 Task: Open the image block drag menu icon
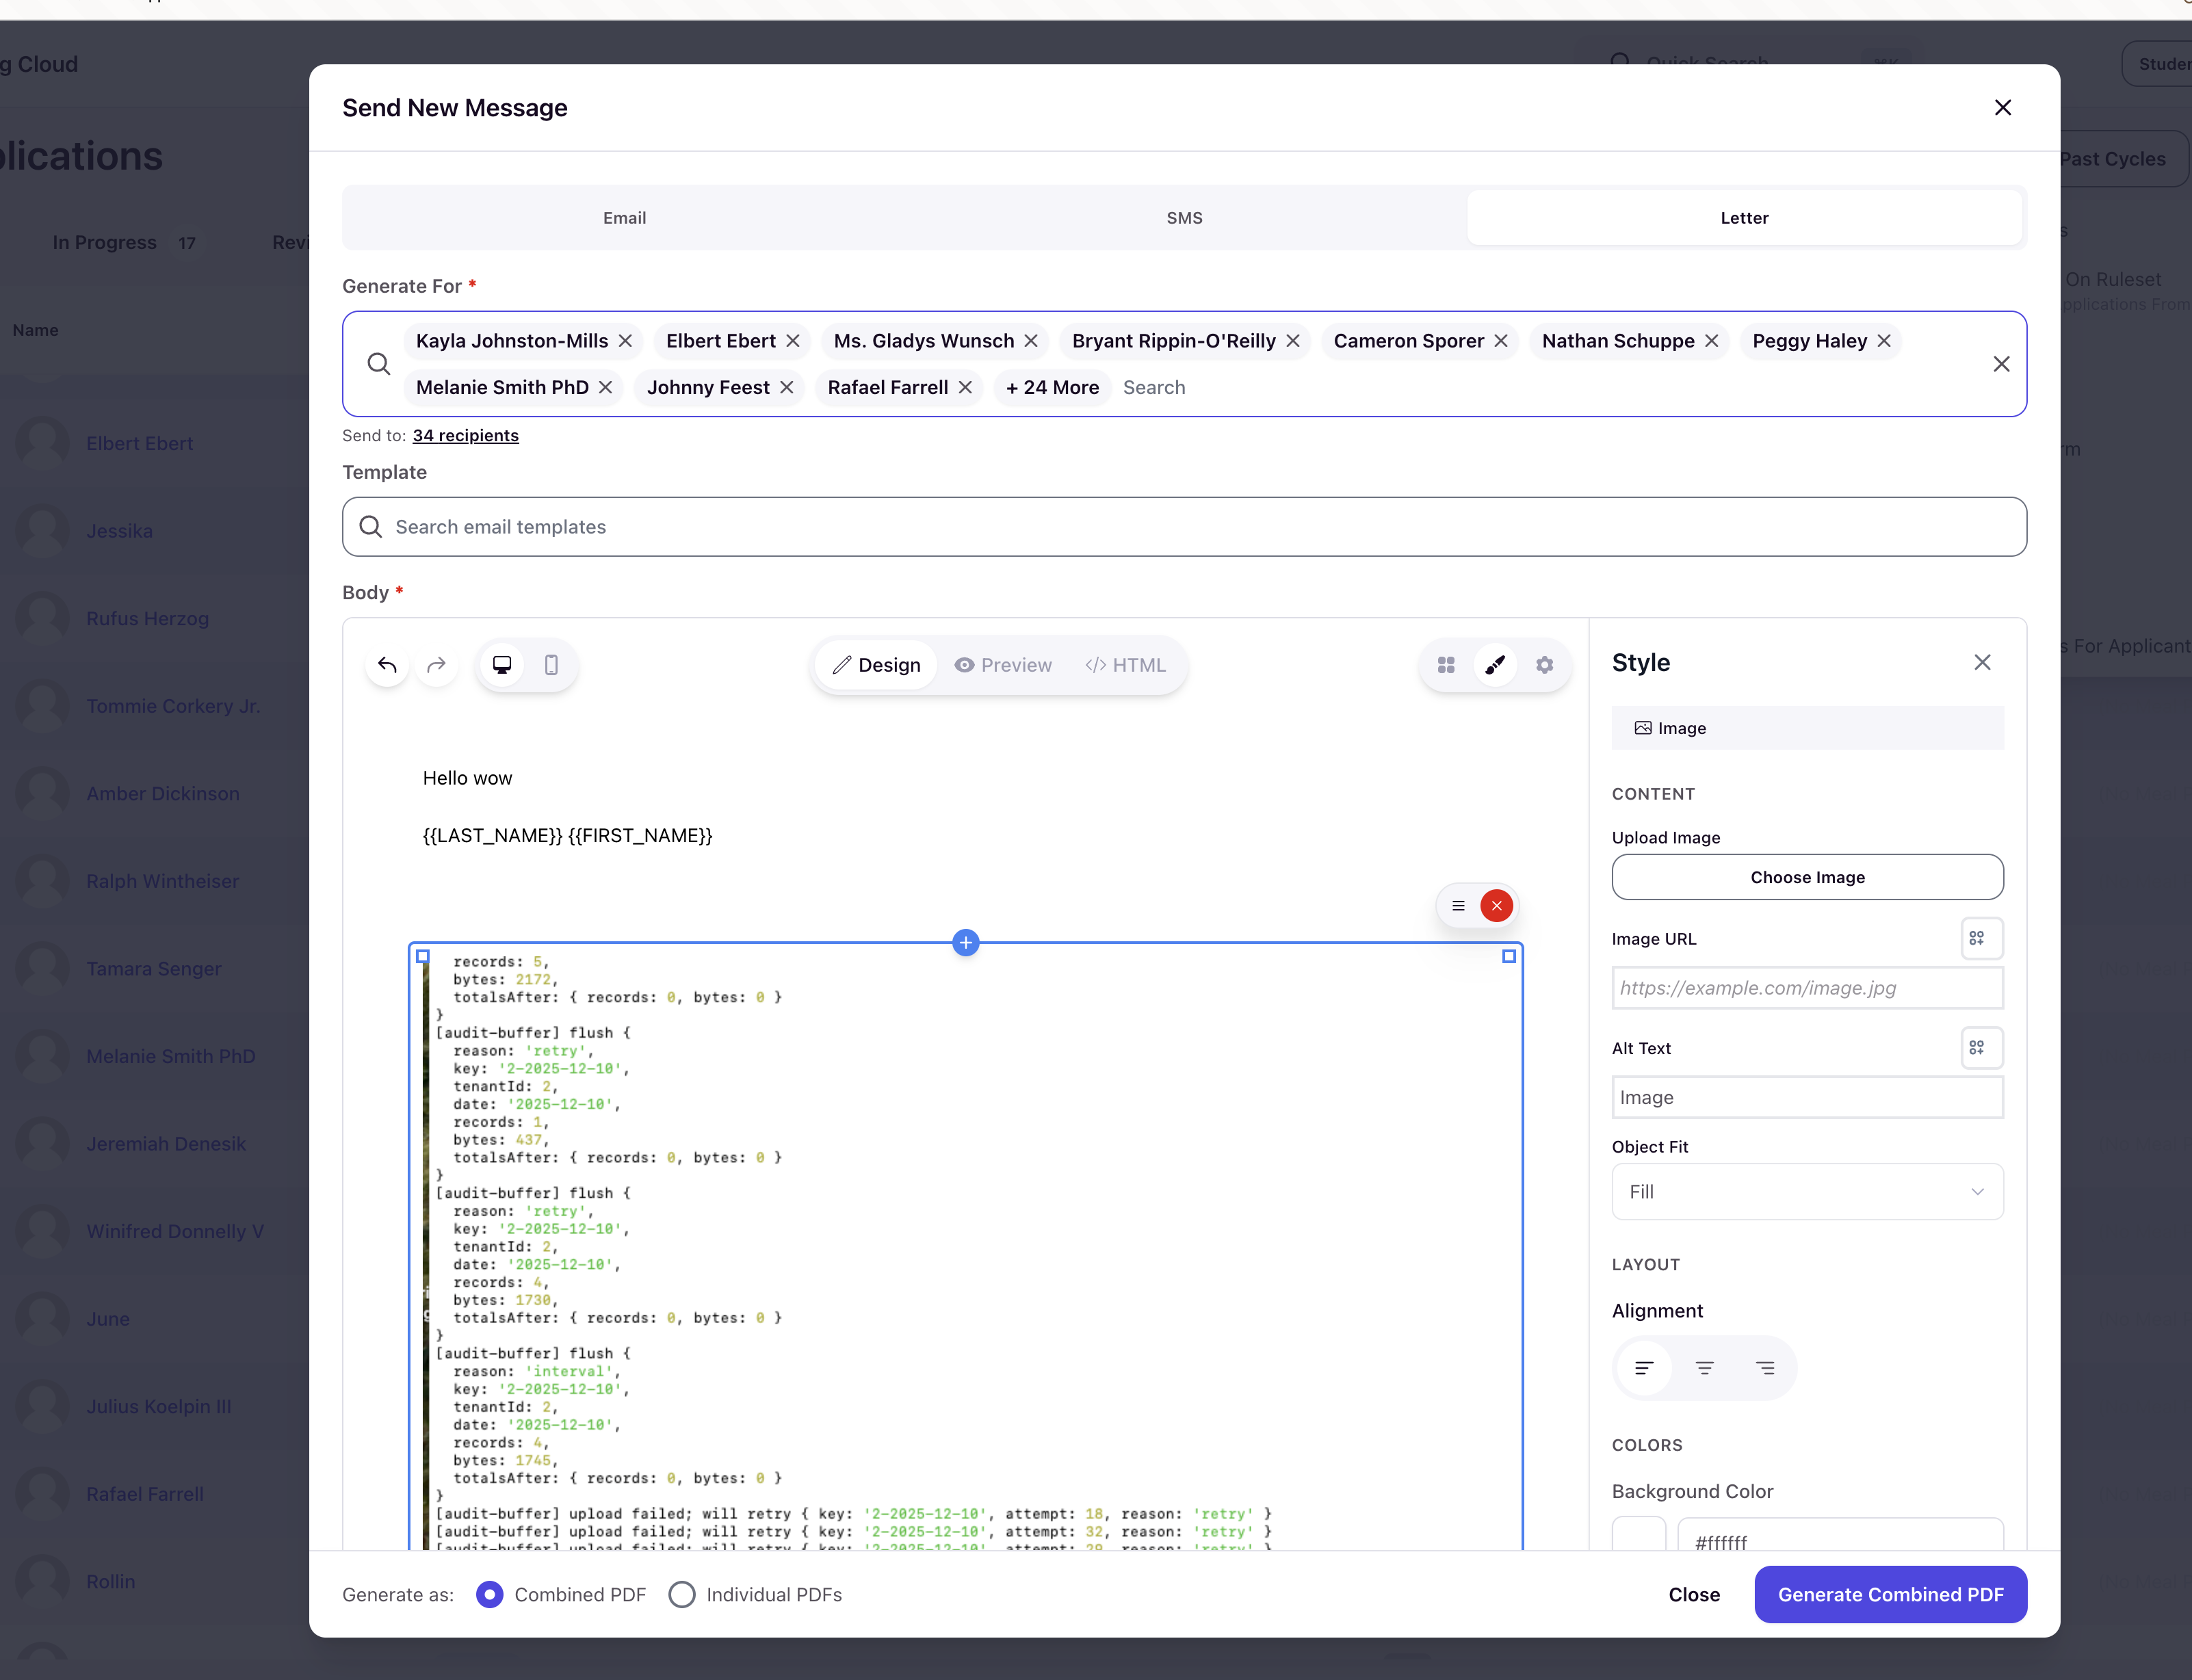1458,906
